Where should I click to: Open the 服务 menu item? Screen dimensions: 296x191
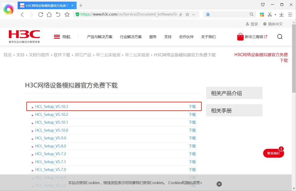tap(153, 37)
